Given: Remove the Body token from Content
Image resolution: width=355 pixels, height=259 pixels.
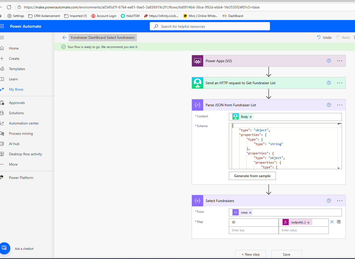Looking at the screenshot, I should click(x=251, y=117).
